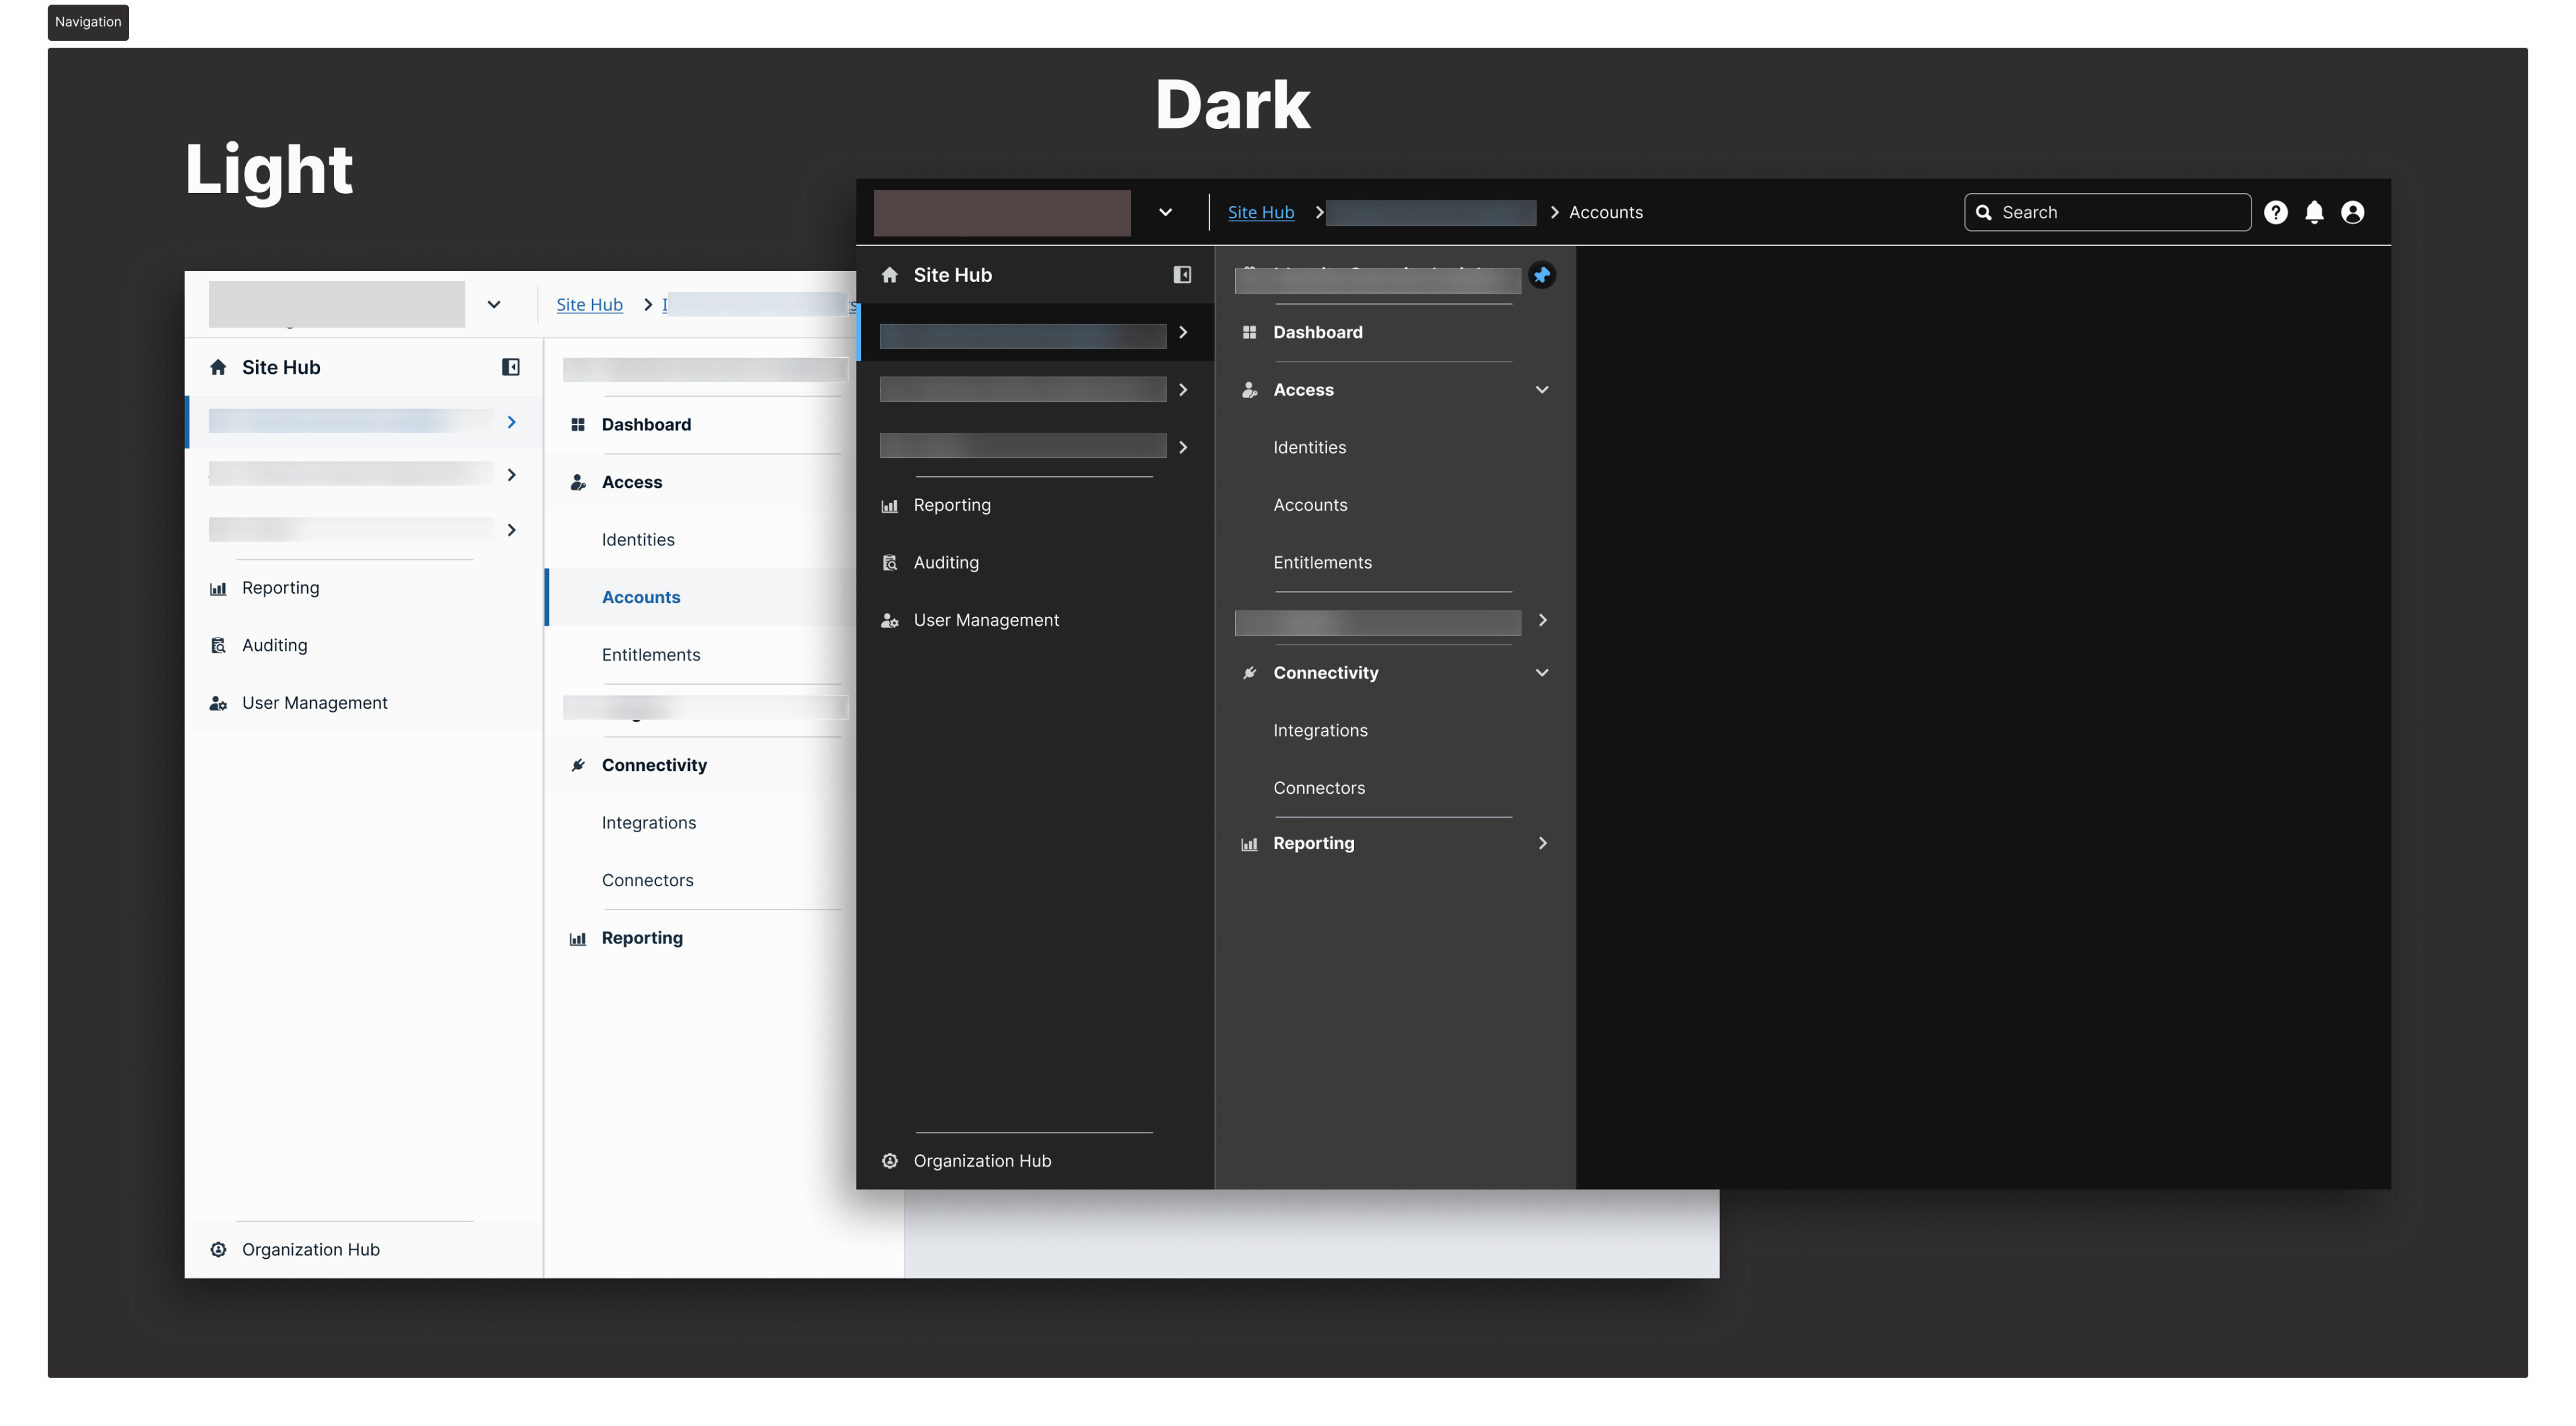The height and width of the screenshot is (1426, 2576).
Task: Select Identities in light submenu
Action: [638, 540]
